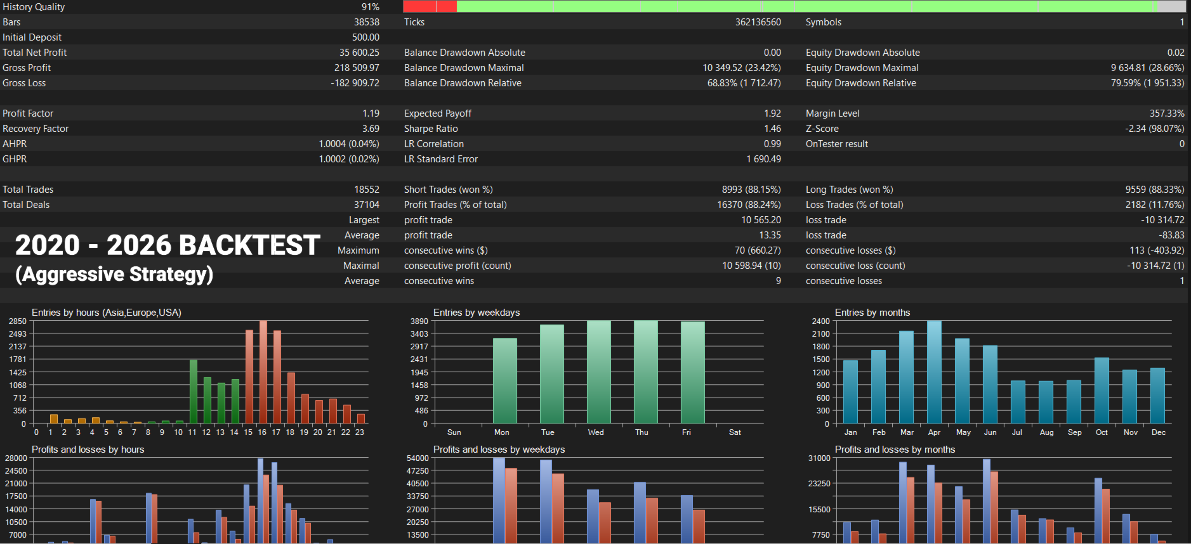Select the maximum consecutive losses value 113 (-403.92)
This screenshot has height=544, width=1191.
coord(1157,250)
